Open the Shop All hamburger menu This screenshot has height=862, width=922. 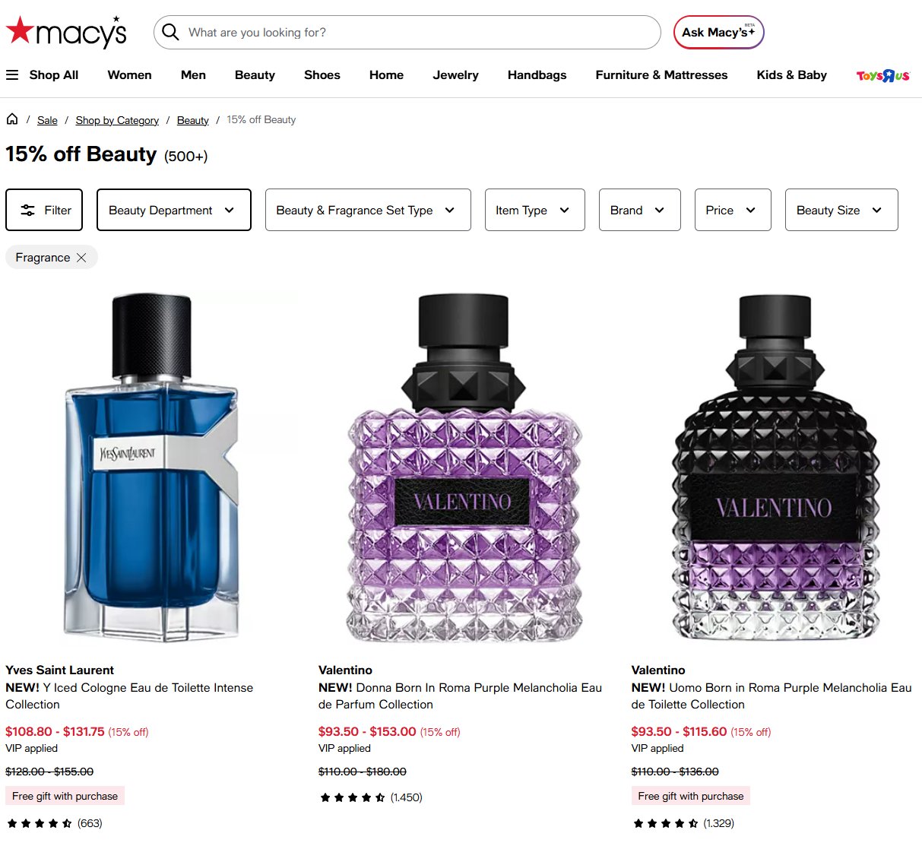(13, 75)
